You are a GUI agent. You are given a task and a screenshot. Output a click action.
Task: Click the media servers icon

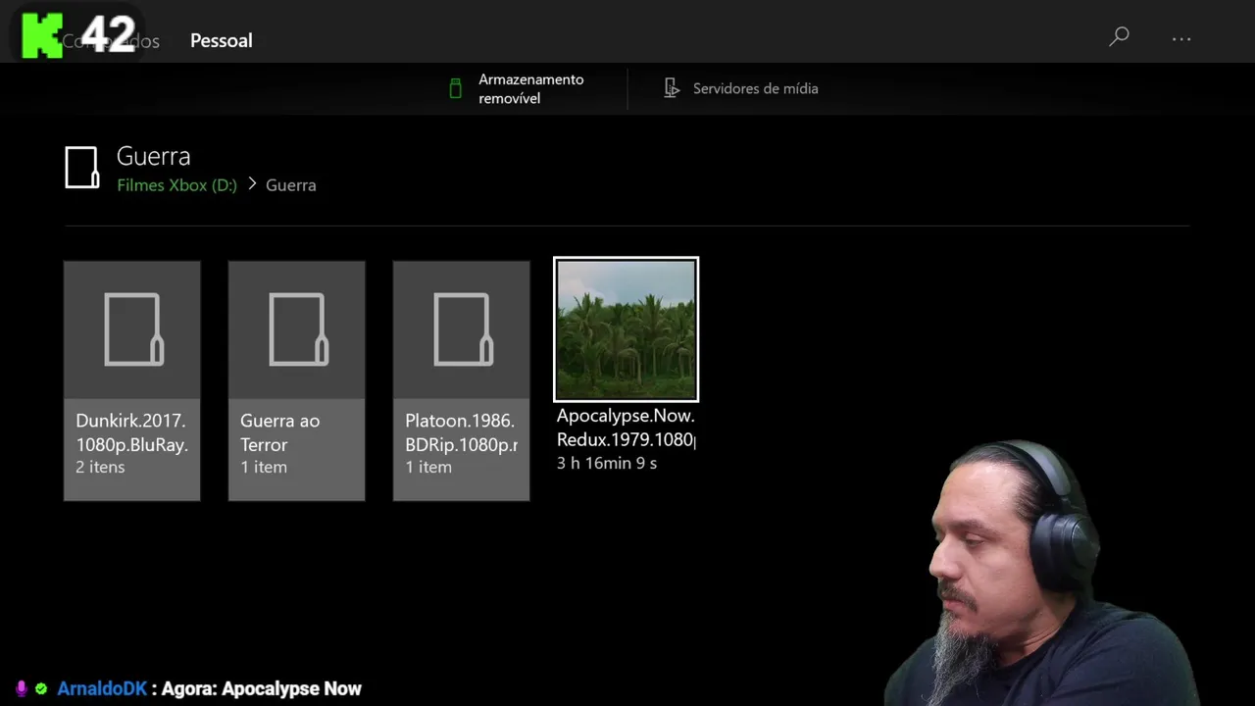(x=672, y=88)
